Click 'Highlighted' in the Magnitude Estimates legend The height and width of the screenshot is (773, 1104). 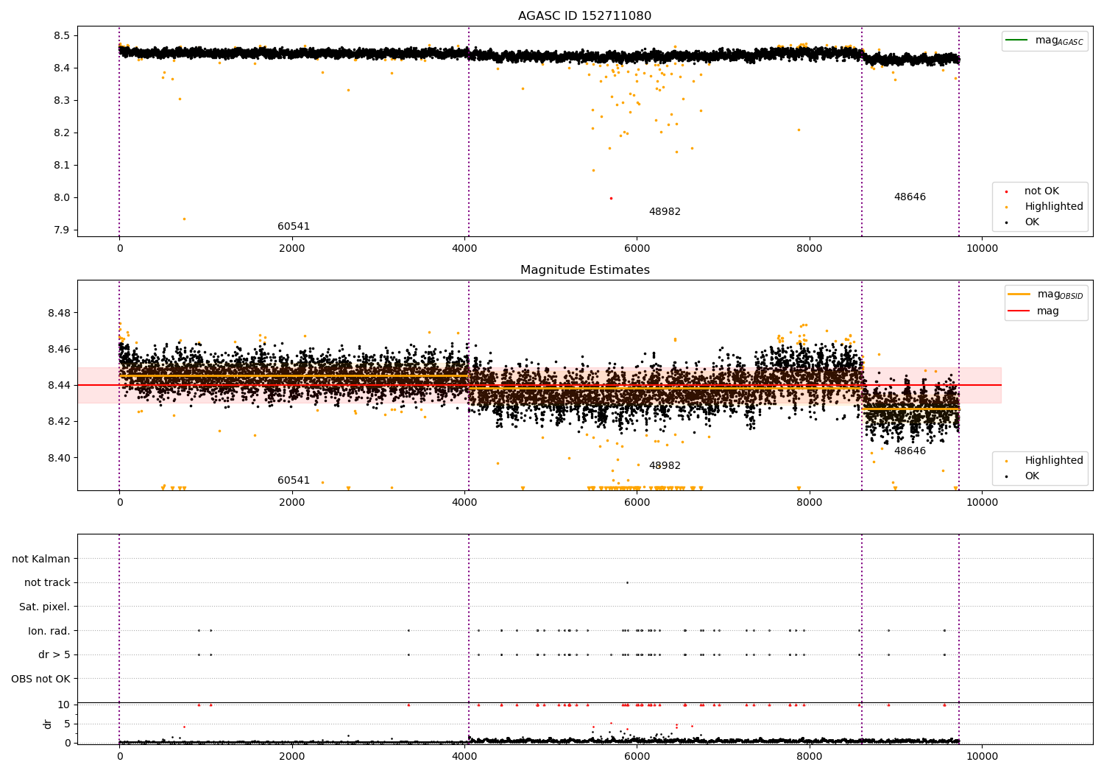pyautogui.click(x=1054, y=461)
